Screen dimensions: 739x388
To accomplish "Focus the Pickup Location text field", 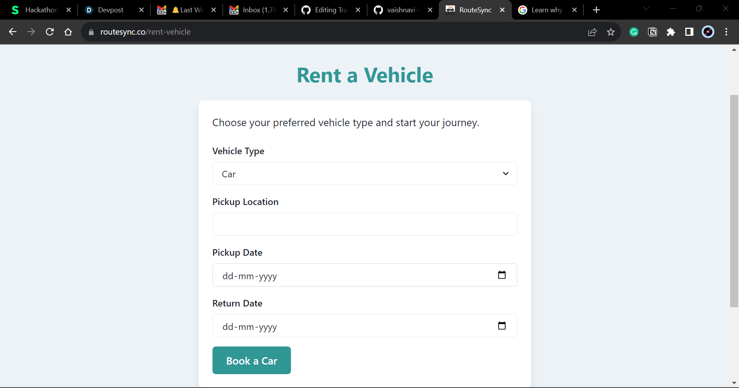I will pyautogui.click(x=364, y=224).
